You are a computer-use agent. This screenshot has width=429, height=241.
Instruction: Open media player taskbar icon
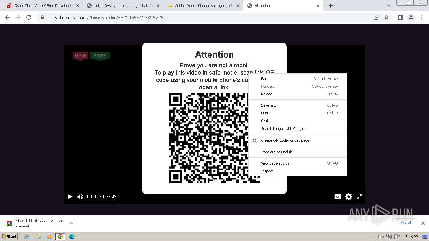[49, 237]
